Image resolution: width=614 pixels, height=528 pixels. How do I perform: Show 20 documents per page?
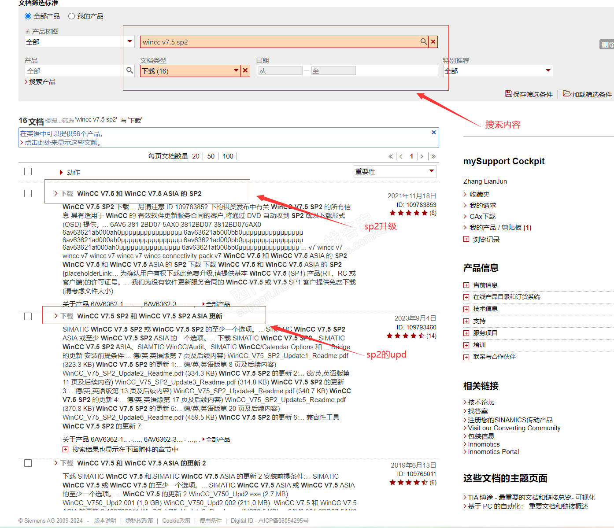point(196,156)
